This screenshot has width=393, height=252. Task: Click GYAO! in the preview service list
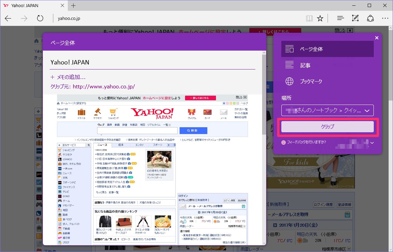pyautogui.click(x=66, y=196)
